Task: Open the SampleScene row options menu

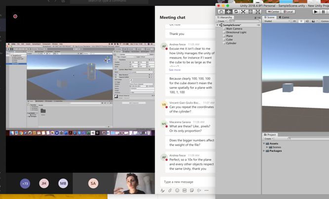Action: [258, 25]
